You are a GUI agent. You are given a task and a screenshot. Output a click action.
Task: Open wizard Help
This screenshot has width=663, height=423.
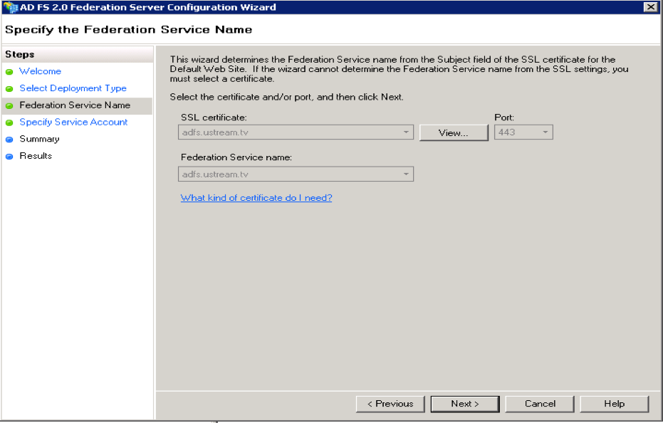615,404
